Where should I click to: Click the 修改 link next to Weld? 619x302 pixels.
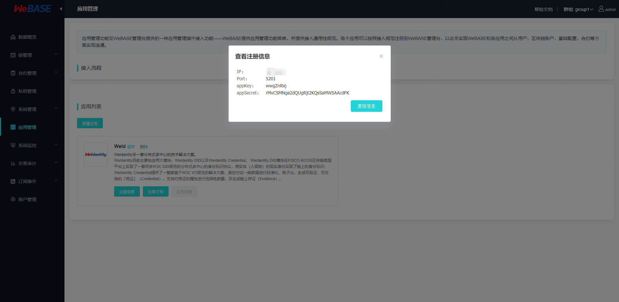coord(131,146)
